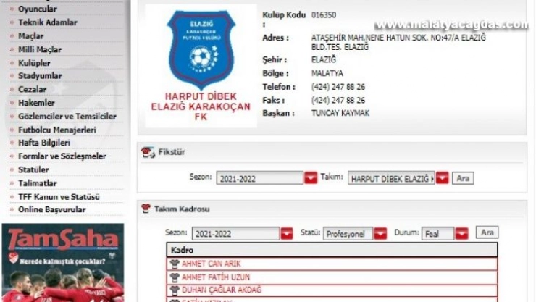Go to Stadyumlar in the sidebar
This screenshot has height=302, width=536.
[40, 76]
